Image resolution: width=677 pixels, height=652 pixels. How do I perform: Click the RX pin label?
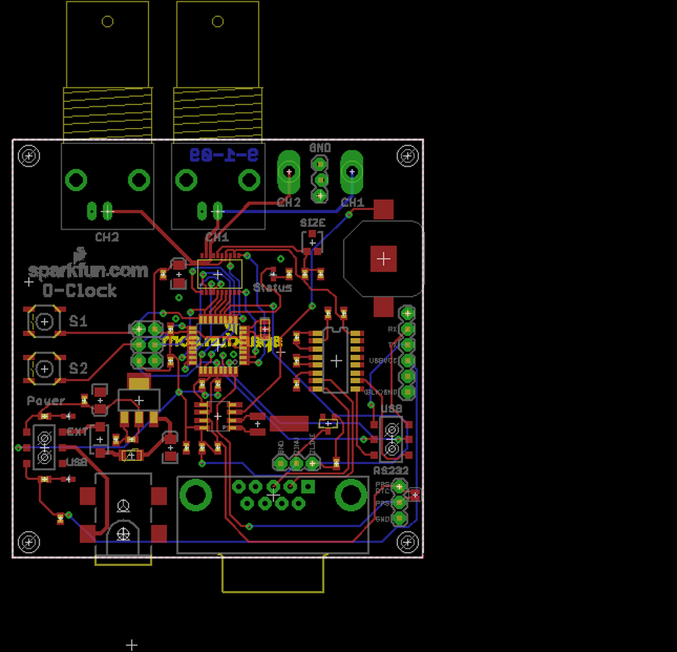click(x=392, y=329)
